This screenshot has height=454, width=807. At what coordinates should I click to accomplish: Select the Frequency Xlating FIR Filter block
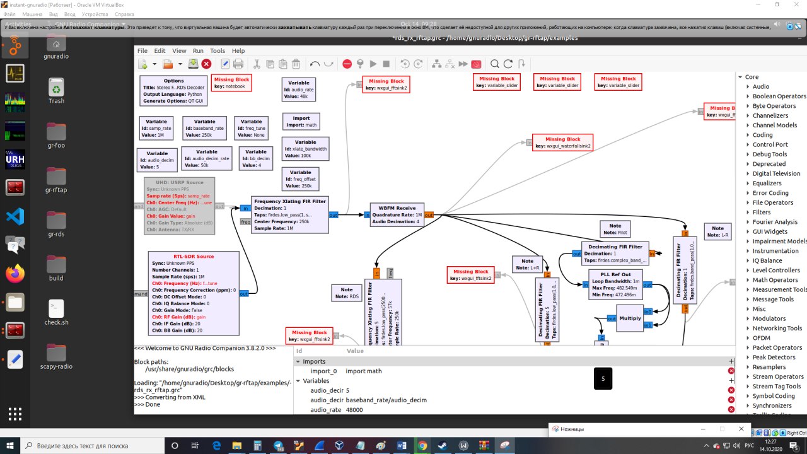pos(290,214)
